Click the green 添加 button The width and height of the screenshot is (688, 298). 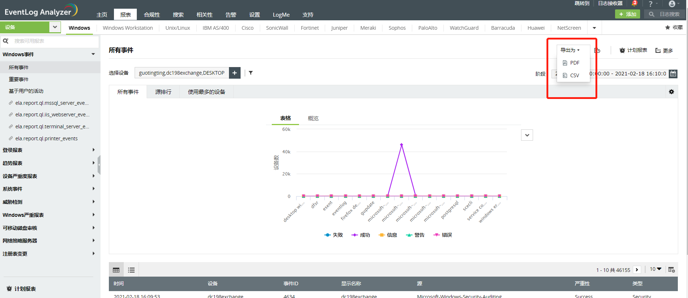(627, 14)
